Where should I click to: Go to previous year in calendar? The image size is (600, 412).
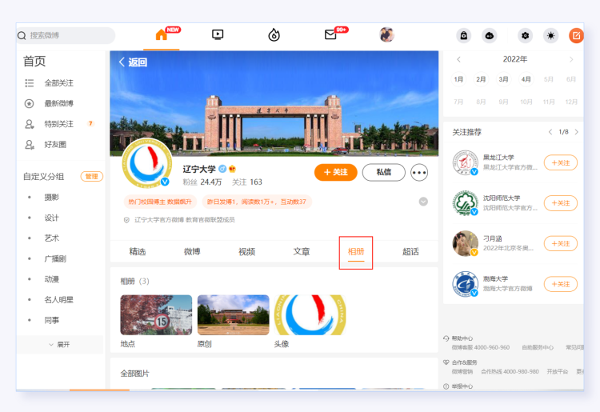pos(459,59)
